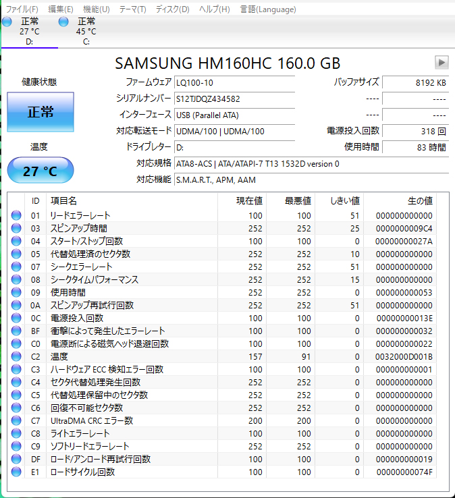Click status orb for 代替処理済のセクタ数 row
The image size is (455, 498).
16,254
